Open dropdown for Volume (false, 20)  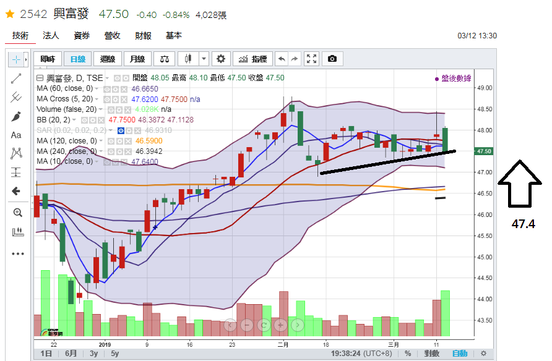tap(101, 109)
